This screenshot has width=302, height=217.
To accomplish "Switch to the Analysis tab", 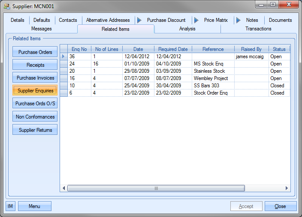I will 187,29.
